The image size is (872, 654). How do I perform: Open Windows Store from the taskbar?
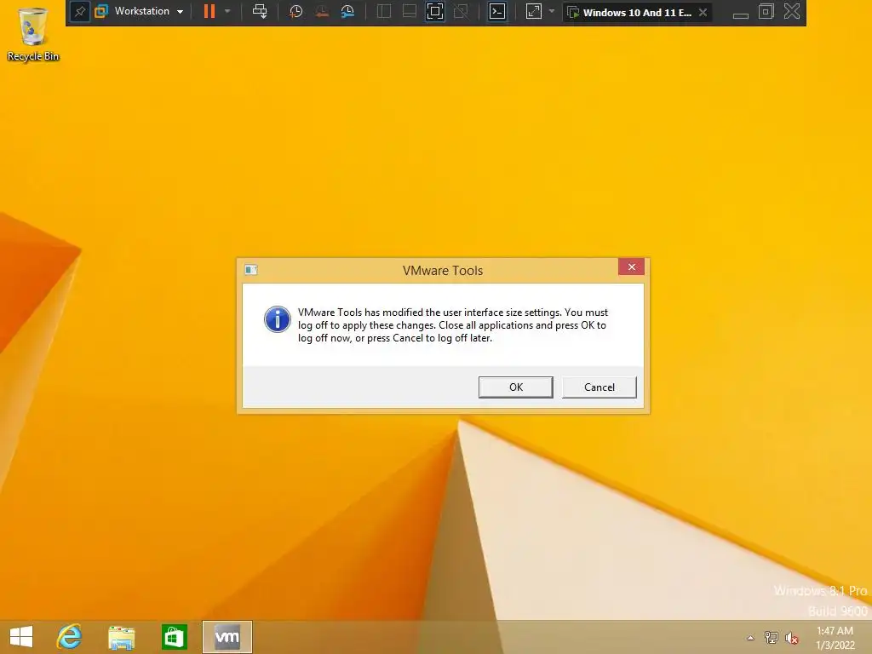coord(174,637)
